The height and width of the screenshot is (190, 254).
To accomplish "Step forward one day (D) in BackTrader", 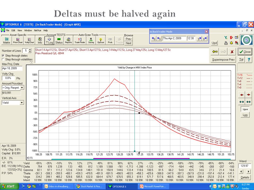I will coord(205,39).
